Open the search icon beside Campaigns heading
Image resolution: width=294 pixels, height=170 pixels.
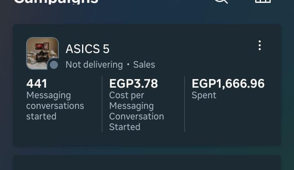(221, 2)
